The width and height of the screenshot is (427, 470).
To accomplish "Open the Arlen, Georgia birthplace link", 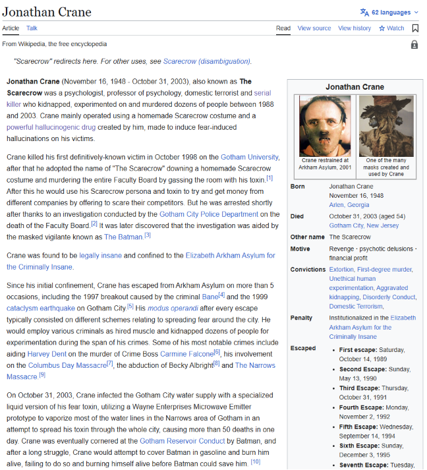I will click(x=349, y=205).
